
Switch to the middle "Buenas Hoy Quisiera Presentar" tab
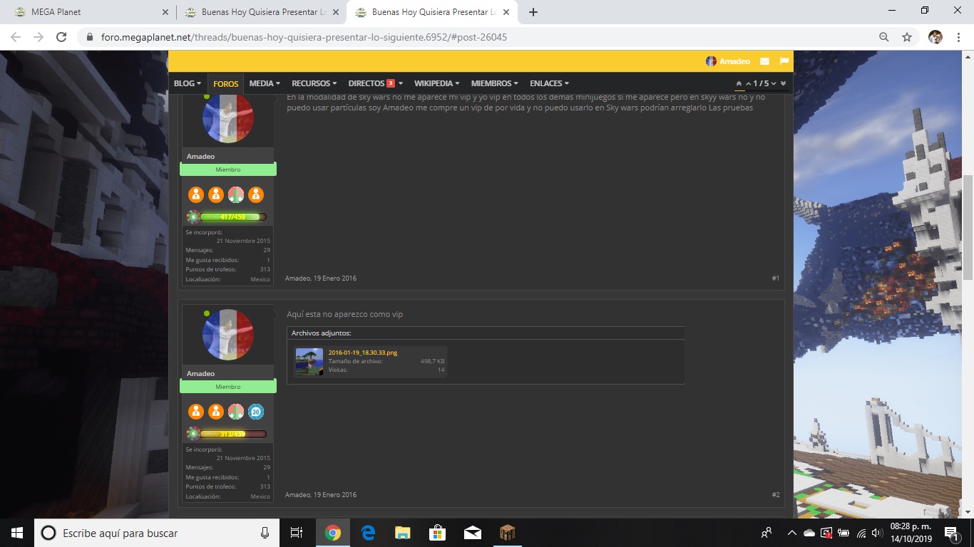coord(261,12)
